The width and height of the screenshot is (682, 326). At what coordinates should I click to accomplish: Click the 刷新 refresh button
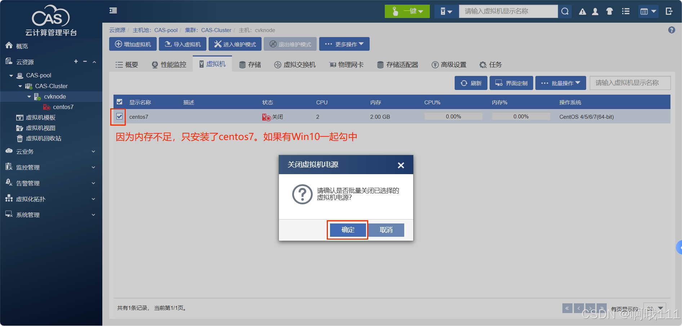point(471,83)
